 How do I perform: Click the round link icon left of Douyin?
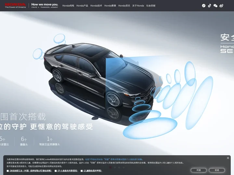tap(204, 6)
